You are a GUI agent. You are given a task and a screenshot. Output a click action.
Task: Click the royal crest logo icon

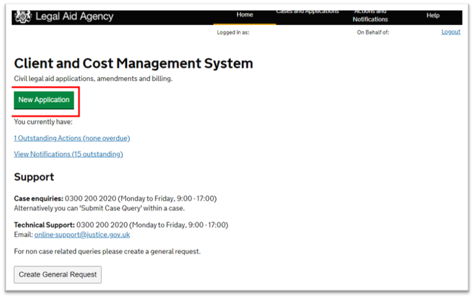pos(22,17)
